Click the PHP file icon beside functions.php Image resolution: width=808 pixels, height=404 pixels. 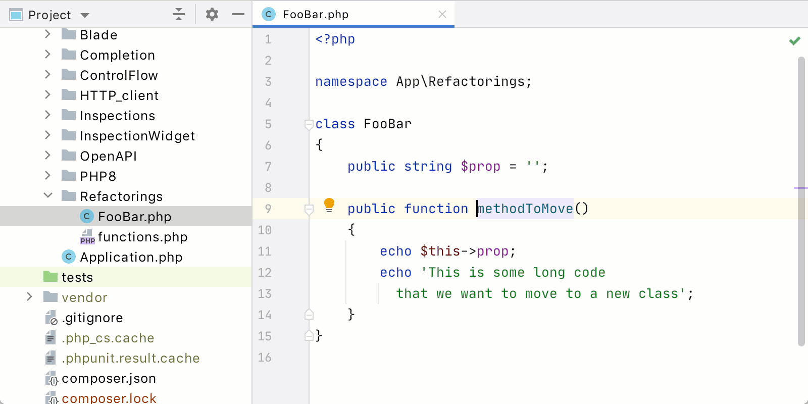pyautogui.click(x=87, y=237)
